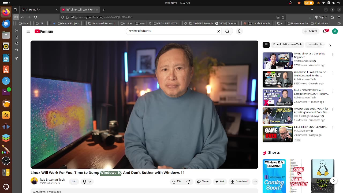Screen dimensions: 343x193
Task: Select From Rob Braxman Tech chip
Action: pos(287,44)
